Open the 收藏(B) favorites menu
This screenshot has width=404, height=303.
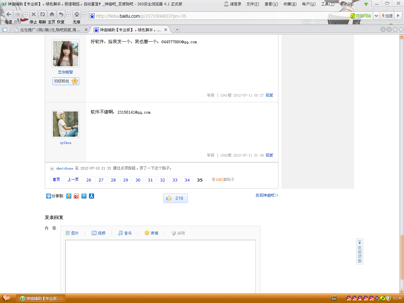290,4
